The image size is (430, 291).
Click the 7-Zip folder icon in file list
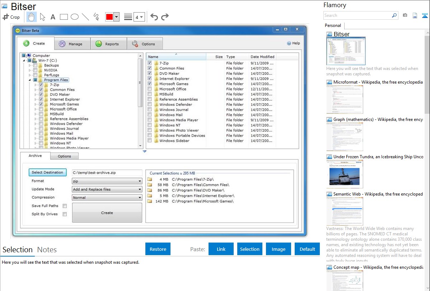(x=156, y=63)
